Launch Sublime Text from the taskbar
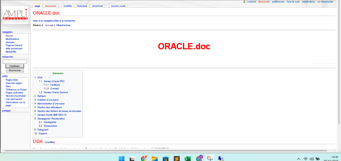341x161 pixels. coord(177,158)
